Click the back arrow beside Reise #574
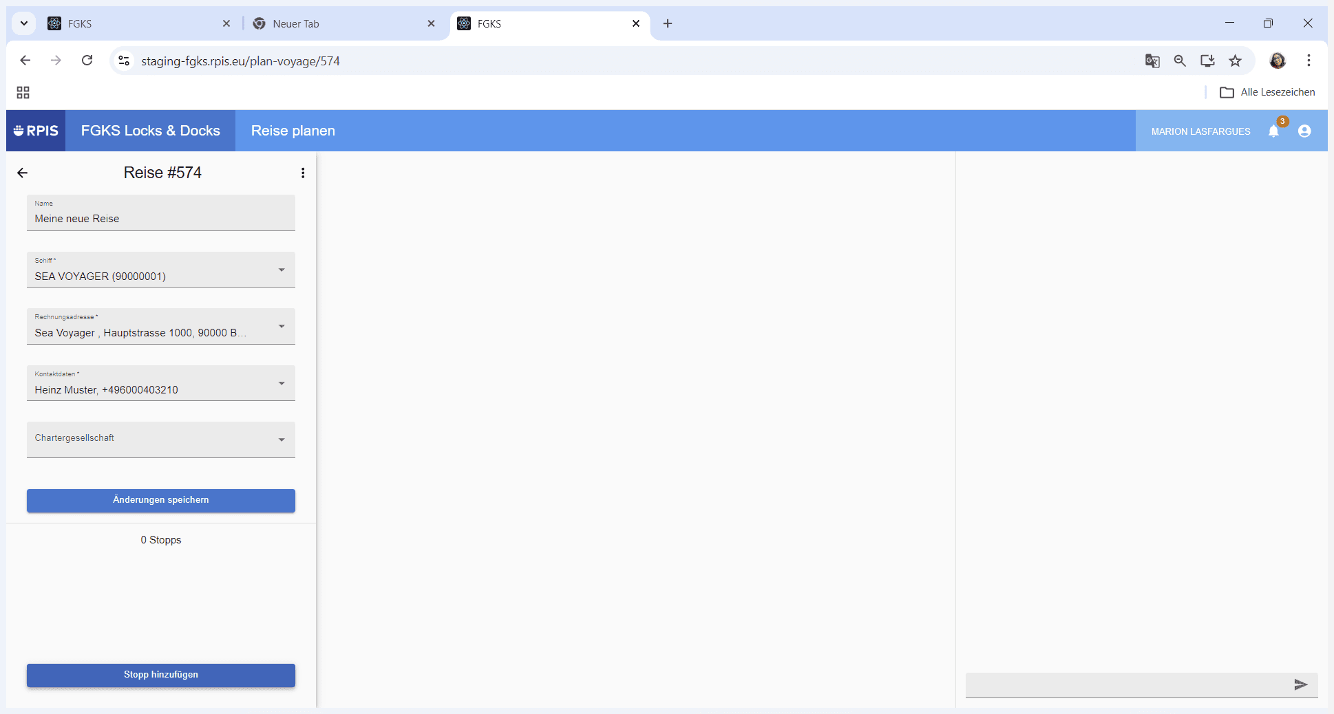The image size is (1334, 714). coord(23,173)
